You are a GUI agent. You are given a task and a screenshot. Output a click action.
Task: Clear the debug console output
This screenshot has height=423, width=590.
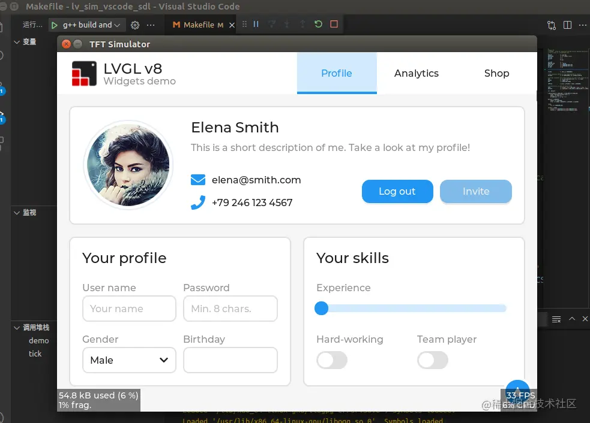tap(556, 319)
